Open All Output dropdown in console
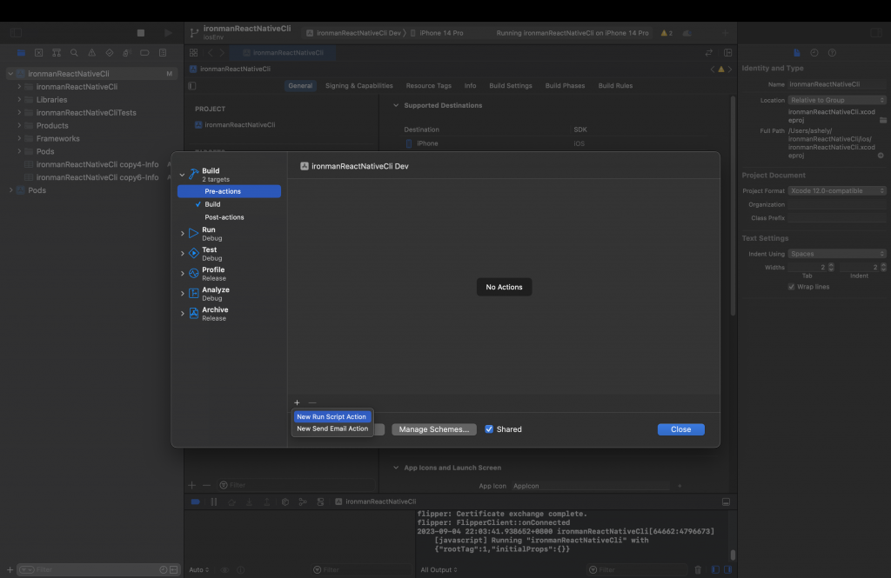This screenshot has width=891, height=578. tap(439, 569)
